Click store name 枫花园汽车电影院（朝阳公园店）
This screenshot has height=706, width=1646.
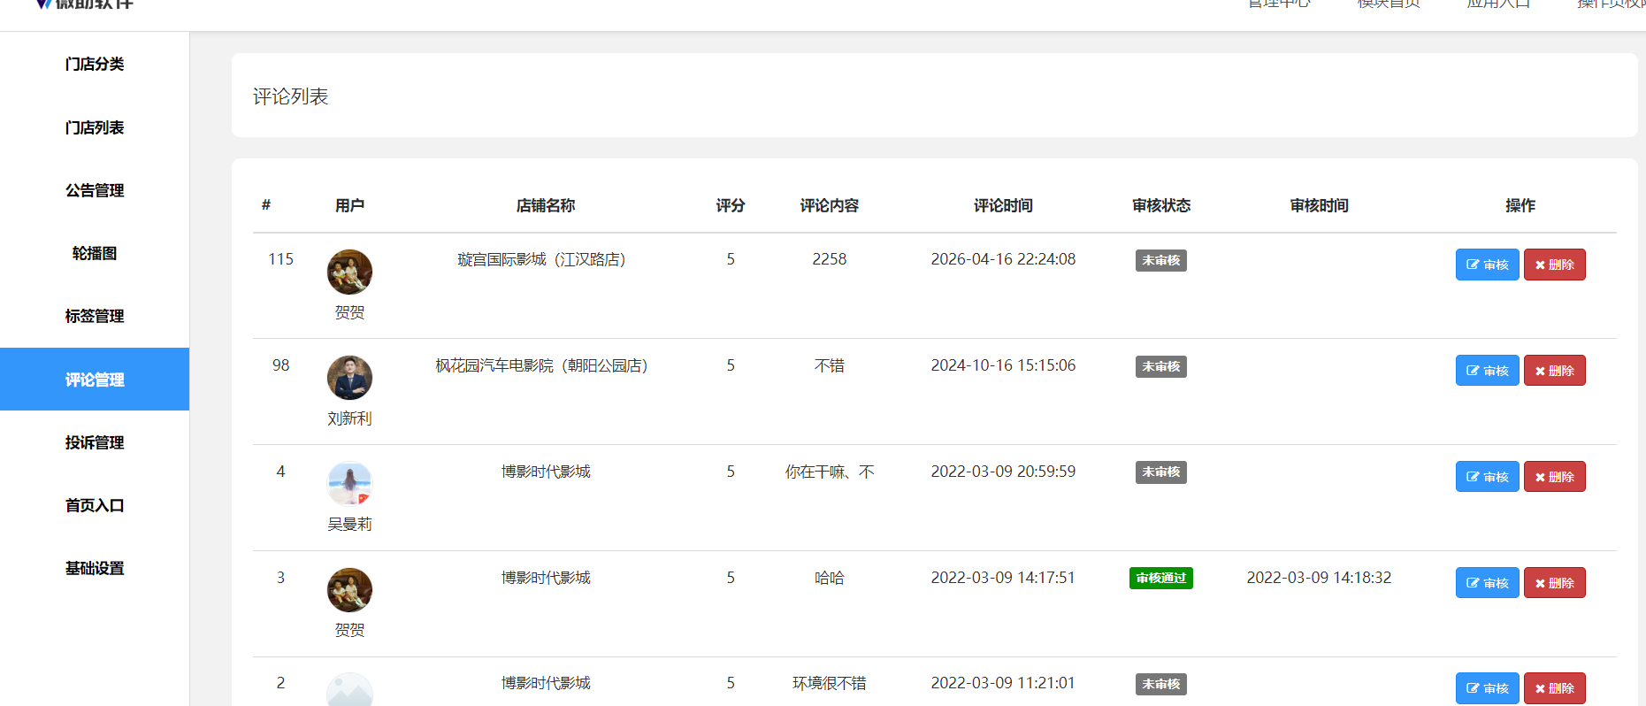[x=546, y=365]
